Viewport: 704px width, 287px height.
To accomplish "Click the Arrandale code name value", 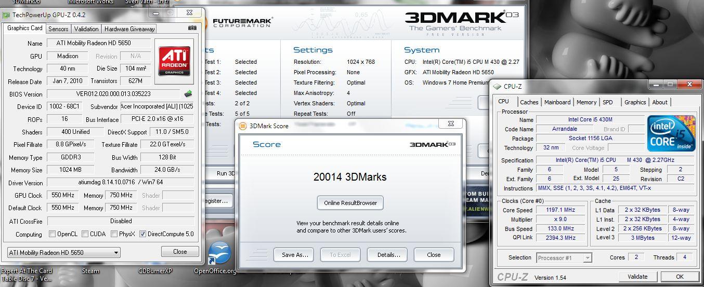I will click(x=564, y=129).
